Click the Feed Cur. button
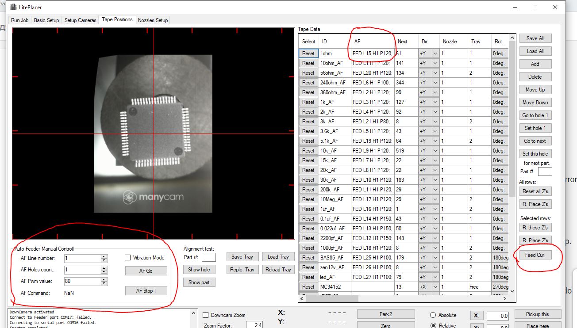Screen dimensions: 577x328 [535, 255]
